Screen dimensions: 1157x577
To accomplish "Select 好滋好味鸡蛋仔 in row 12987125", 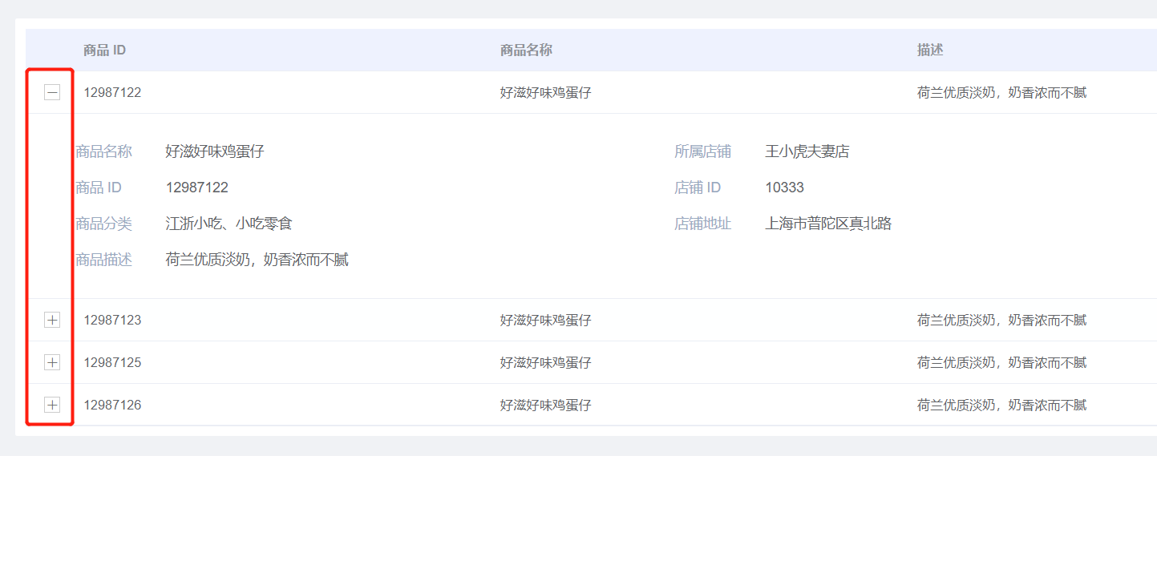I will pos(544,362).
